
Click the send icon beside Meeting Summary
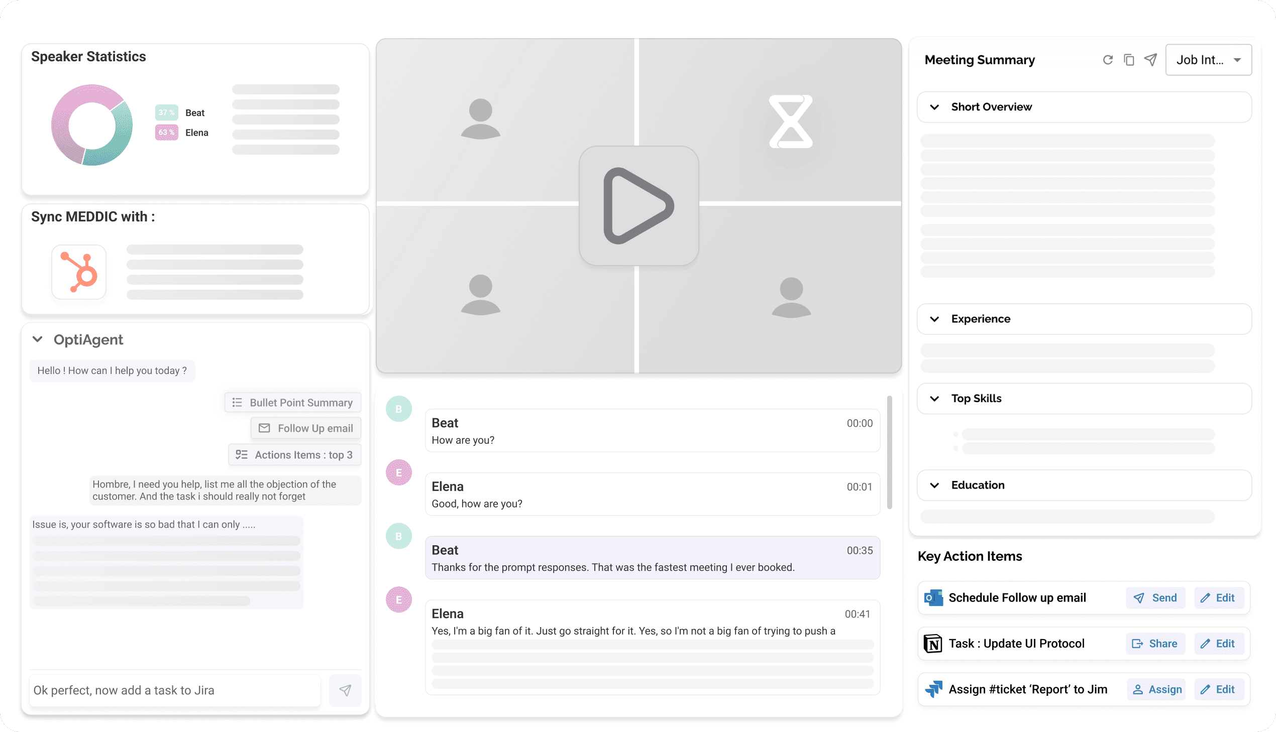(x=1150, y=60)
